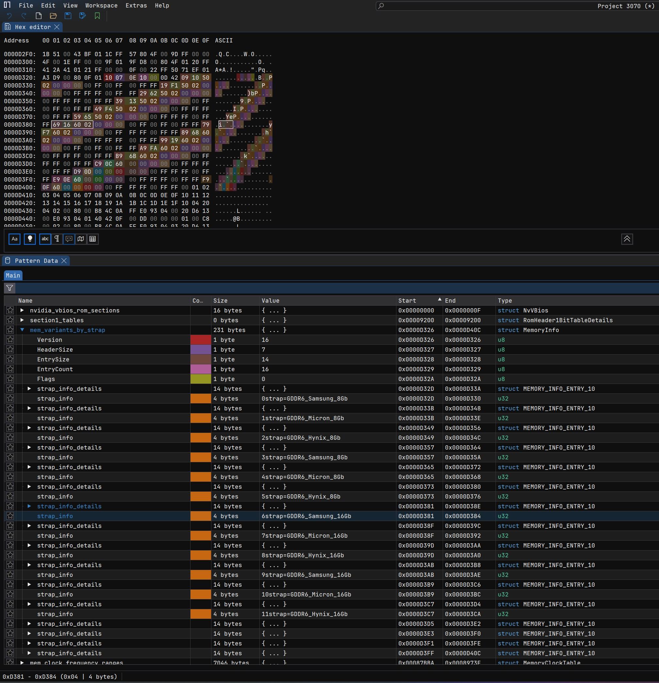
Task: Click the redo arrow in the toolbar
Action: 24,16
